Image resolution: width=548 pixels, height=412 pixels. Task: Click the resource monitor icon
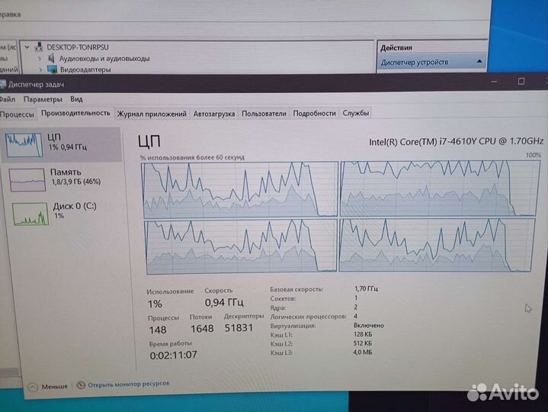coord(81,385)
